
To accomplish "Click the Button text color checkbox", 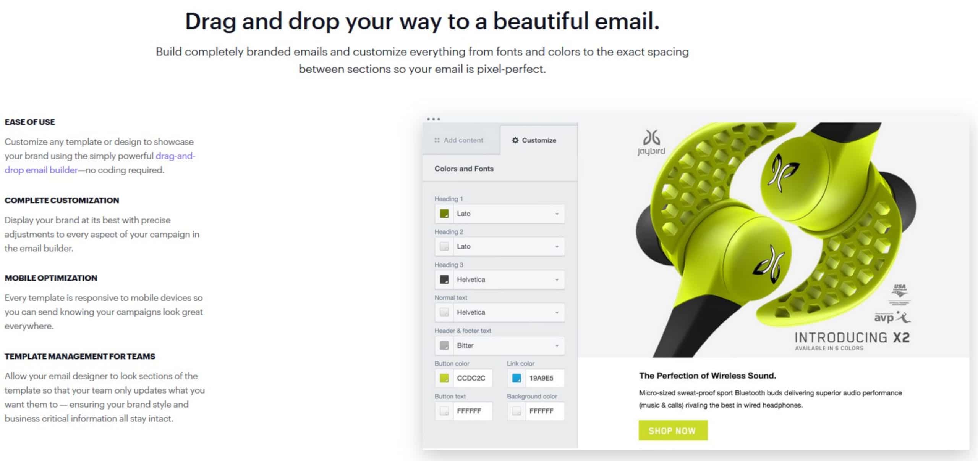I will point(444,411).
